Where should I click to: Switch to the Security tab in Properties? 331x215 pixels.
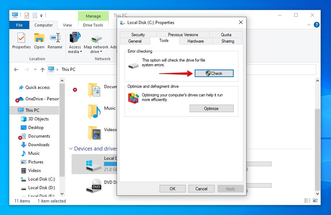coord(138,35)
